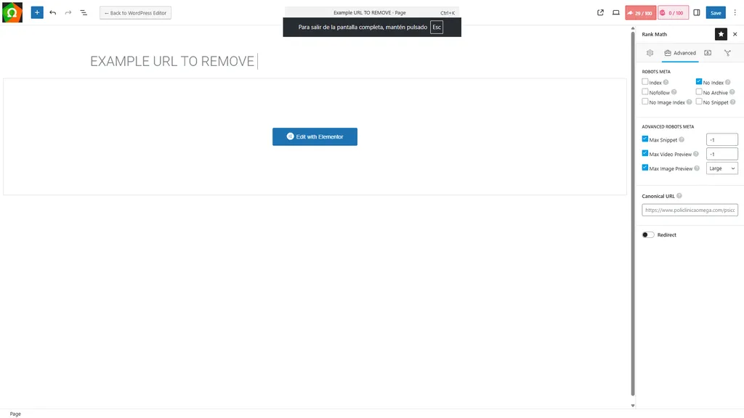The image size is (744, 418).
Task: Show help for Max Snippet option
Action: click(682, 139)
